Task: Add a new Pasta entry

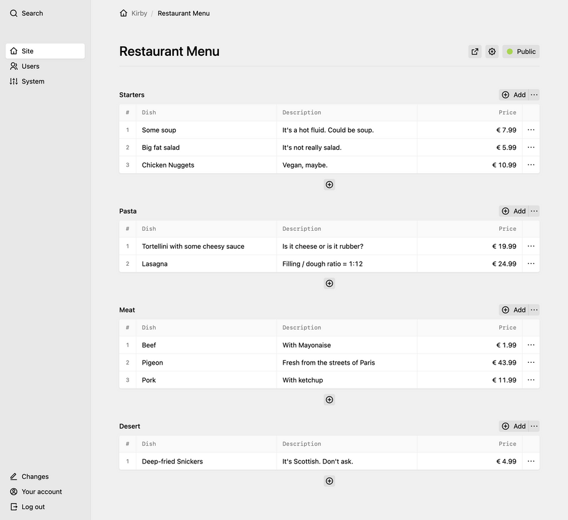Action: (513, 211)
